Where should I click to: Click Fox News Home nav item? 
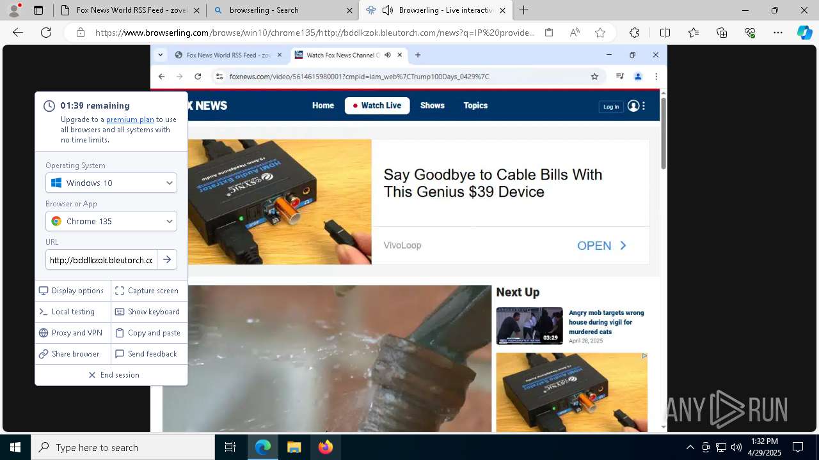pyautogui.click(x=323, y=105)
